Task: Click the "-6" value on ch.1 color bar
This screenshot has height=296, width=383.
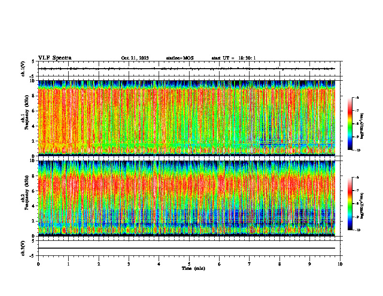Action: (x=357, y=98)
